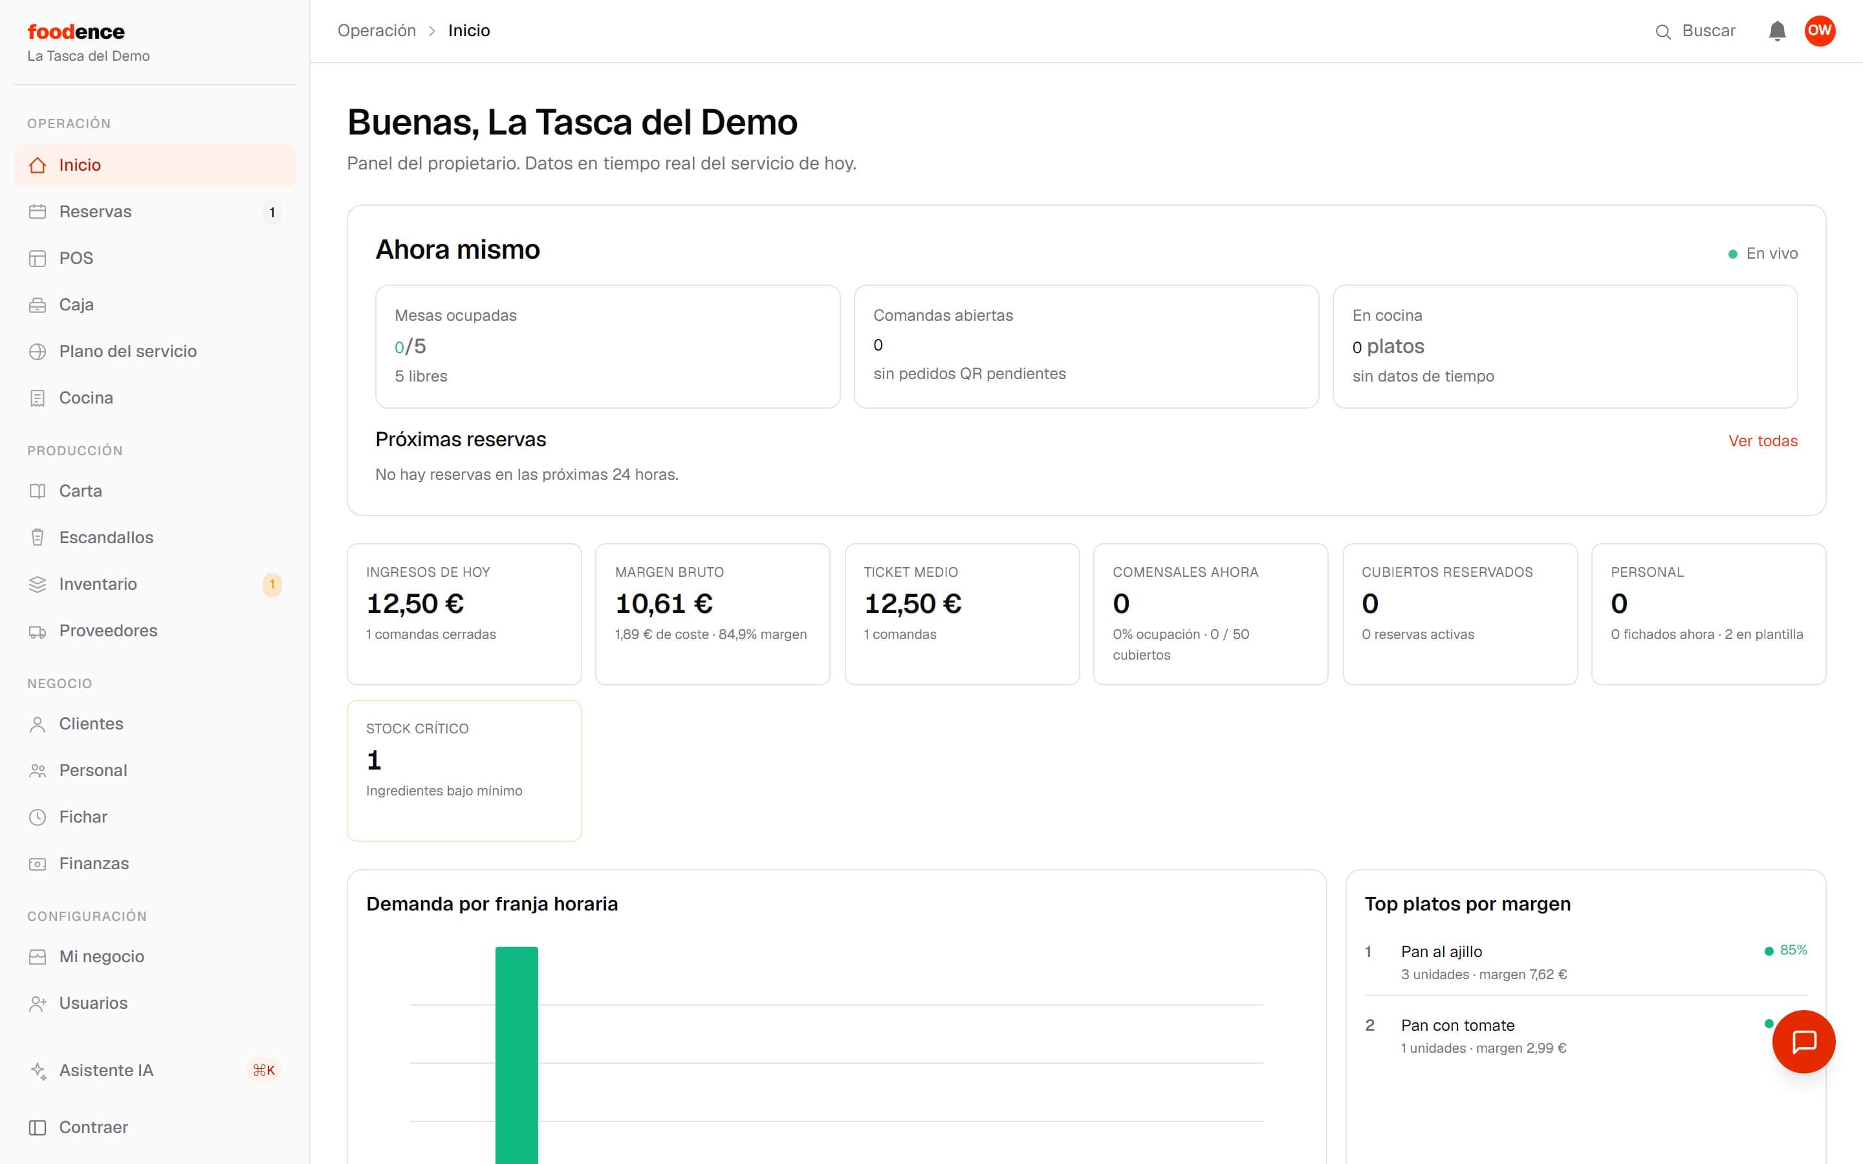The width and height of the screenshot is (1863, 1164).
Task: Click the Próximas reservas heading
Action: (461, 440)
